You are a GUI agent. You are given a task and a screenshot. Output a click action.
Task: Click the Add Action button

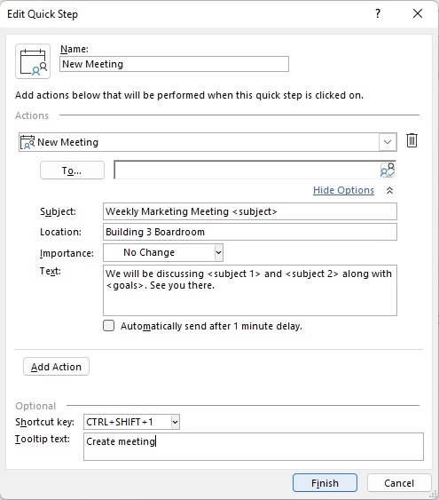(x=56, y=367)
